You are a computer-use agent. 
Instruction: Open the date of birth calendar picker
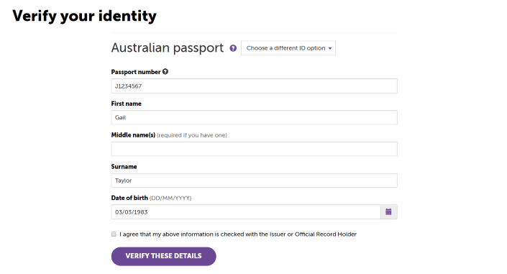(x=388, y=212)
